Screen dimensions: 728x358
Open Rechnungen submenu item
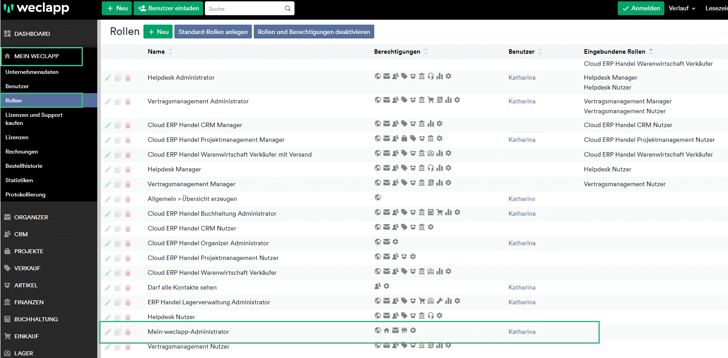point(22,152)
